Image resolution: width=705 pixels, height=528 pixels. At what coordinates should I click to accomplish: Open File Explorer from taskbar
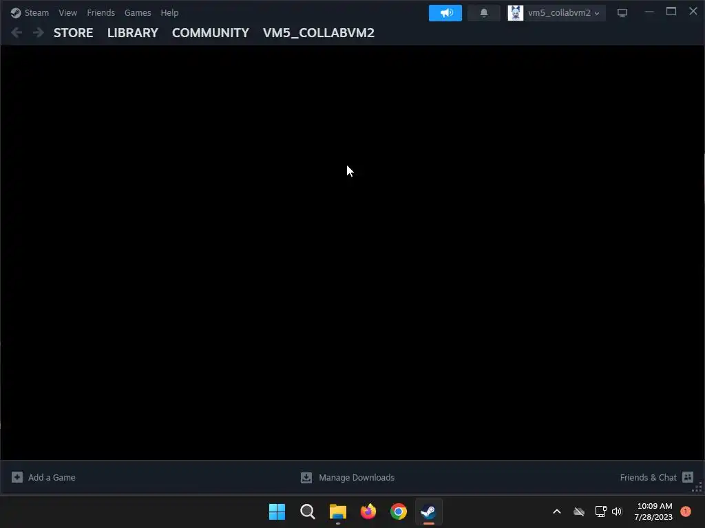[x=337, y=511]
